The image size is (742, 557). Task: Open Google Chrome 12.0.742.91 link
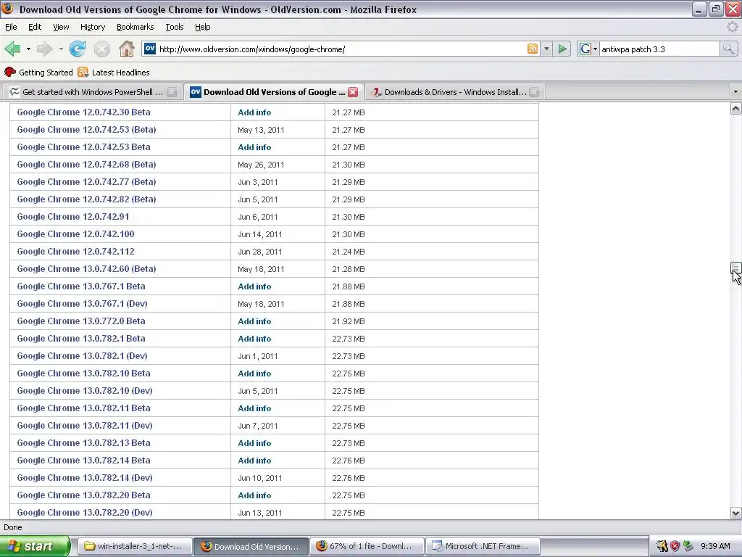point(73,216)
